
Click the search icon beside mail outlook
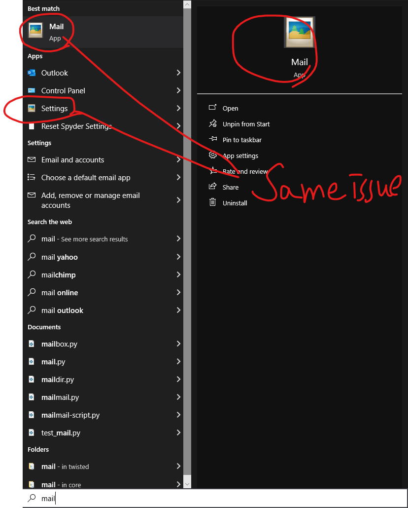(x=32, y=310)
